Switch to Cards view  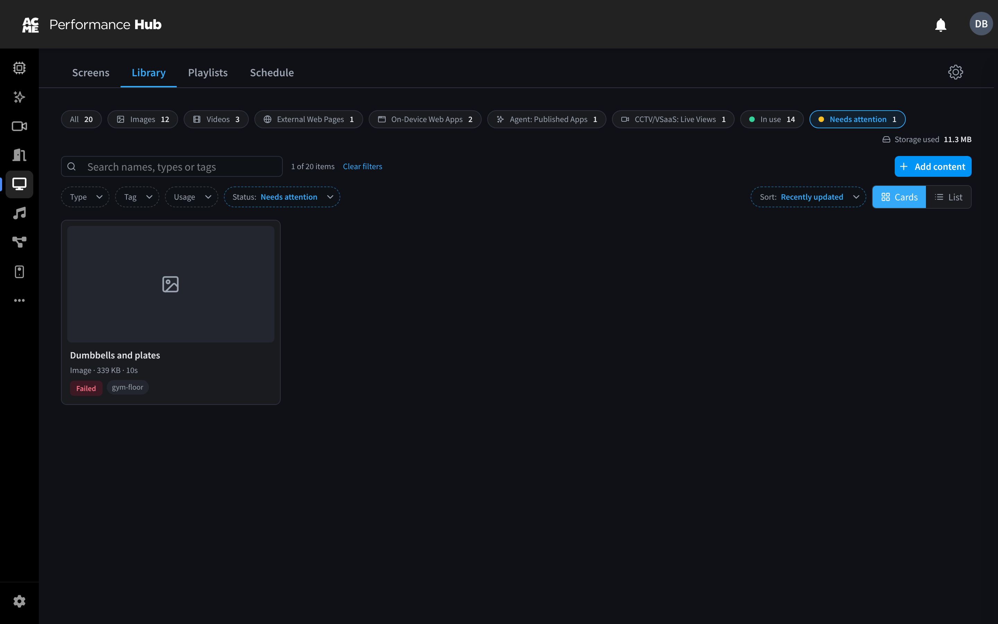click(899, 197)
